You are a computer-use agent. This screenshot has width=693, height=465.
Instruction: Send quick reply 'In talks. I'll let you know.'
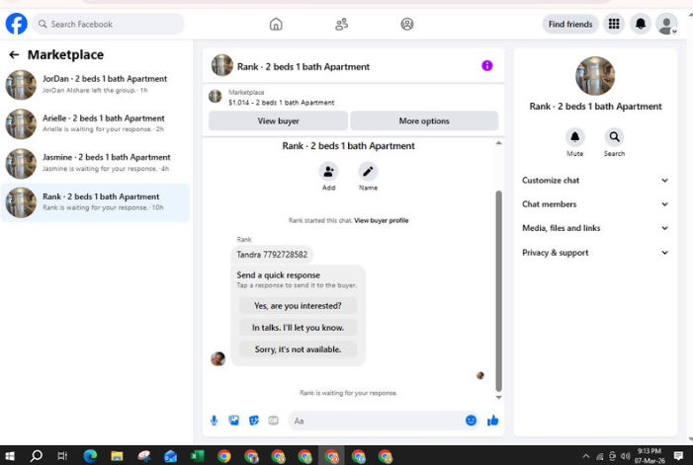coord(298,328)
